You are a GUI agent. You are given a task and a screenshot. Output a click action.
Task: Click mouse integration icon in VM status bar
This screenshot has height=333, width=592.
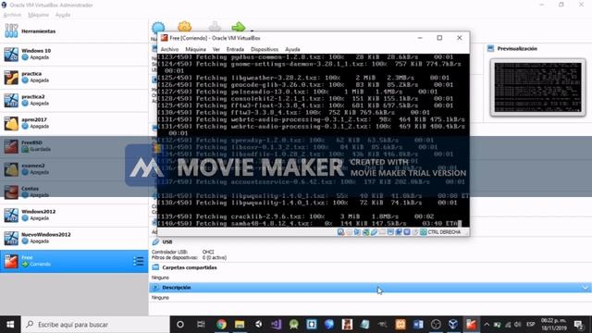[x=415, y=232]
